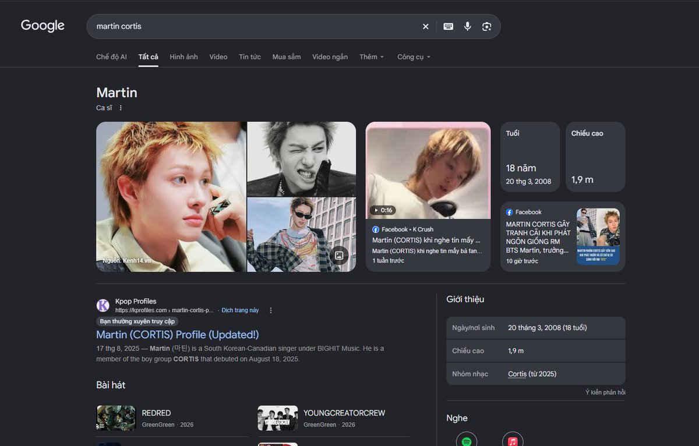
Task: Click the image gallery icon on the photo collage
Action: [x=339, y=255]
